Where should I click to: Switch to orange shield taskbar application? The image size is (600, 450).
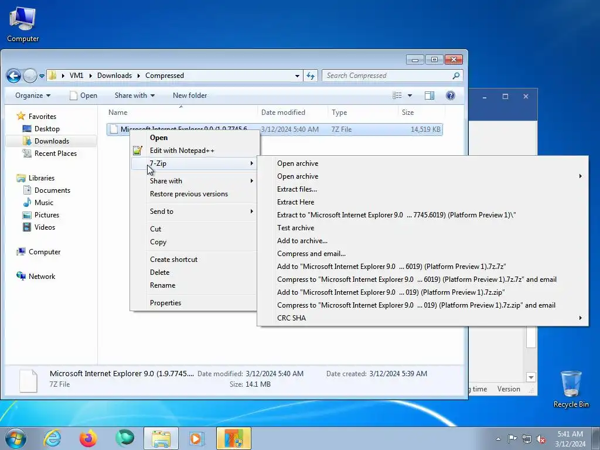coord(234,438)
